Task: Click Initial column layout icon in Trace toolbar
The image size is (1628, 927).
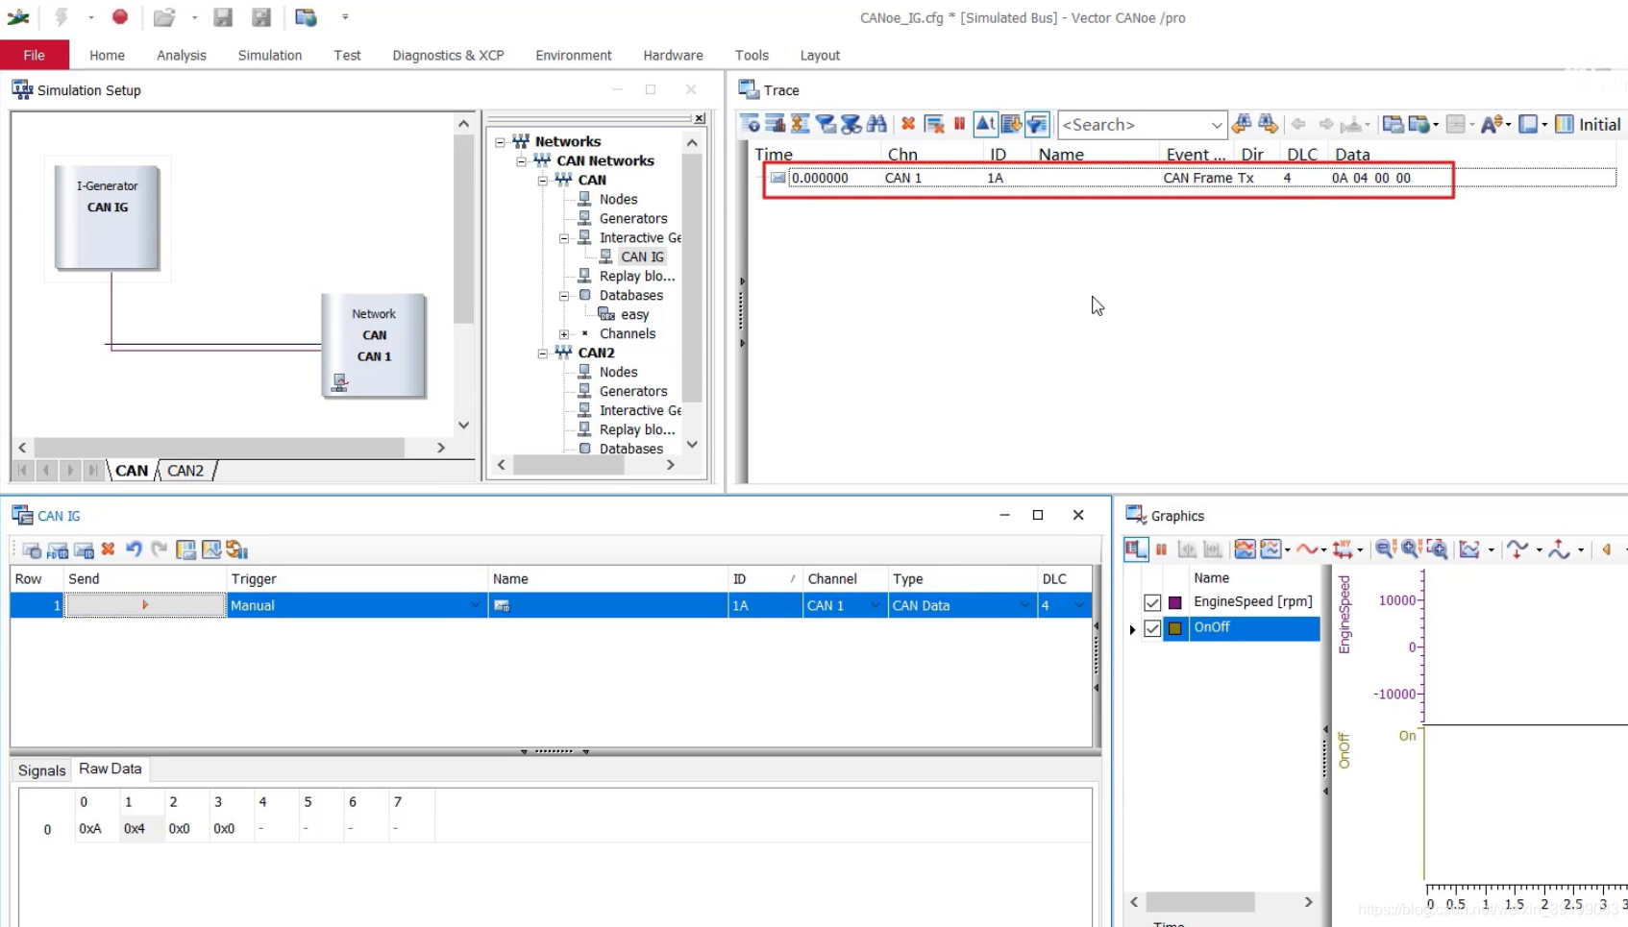Action: [1565, 124]
